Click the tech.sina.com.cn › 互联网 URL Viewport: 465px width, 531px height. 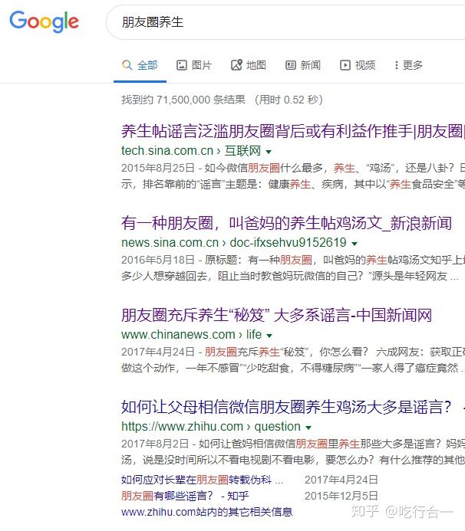point(191,151)
